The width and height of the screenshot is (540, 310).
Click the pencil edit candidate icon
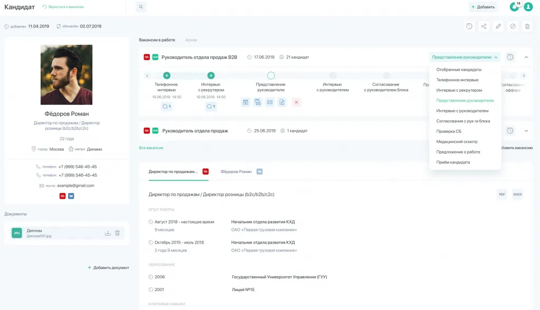pos(498,26)
